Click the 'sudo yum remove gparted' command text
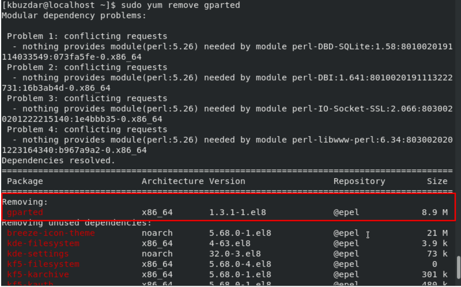 180,5
